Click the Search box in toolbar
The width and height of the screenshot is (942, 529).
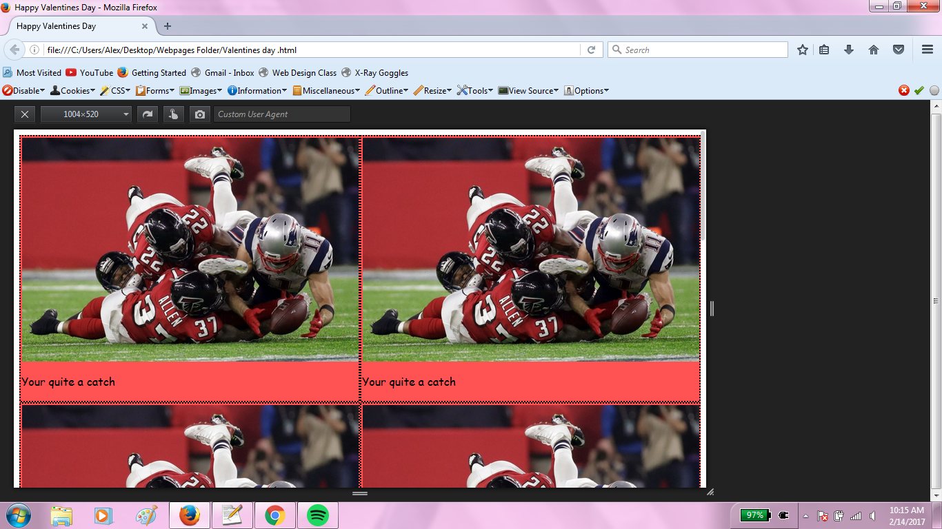[x=697, y=50]
